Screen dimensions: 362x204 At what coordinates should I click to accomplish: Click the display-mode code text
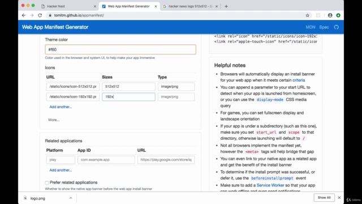pos(270,100)
